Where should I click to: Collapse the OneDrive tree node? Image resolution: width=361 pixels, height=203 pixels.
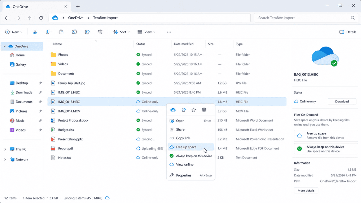point(5,46)
